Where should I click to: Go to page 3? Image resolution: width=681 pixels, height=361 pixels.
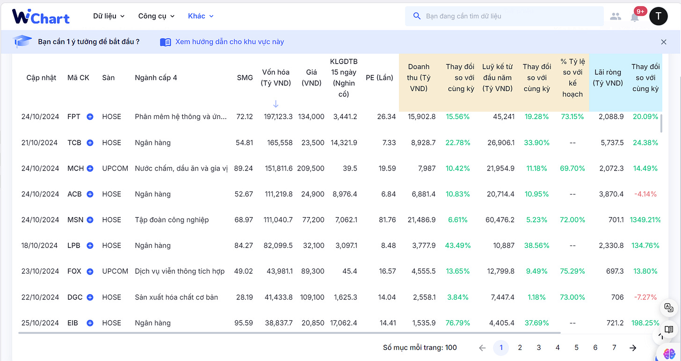coord(539,347)
